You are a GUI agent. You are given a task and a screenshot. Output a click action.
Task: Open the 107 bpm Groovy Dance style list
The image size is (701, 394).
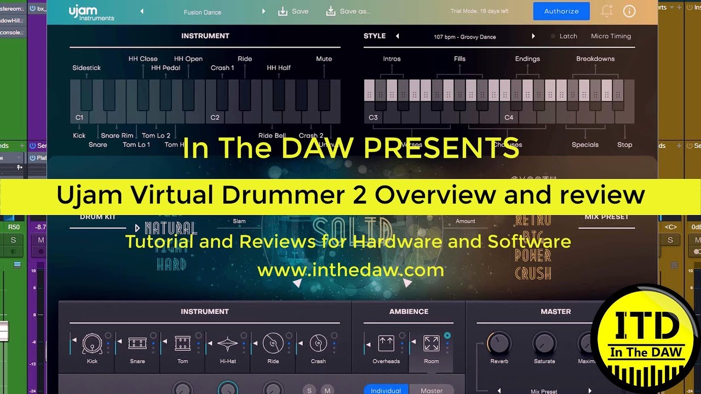[465, 37]
